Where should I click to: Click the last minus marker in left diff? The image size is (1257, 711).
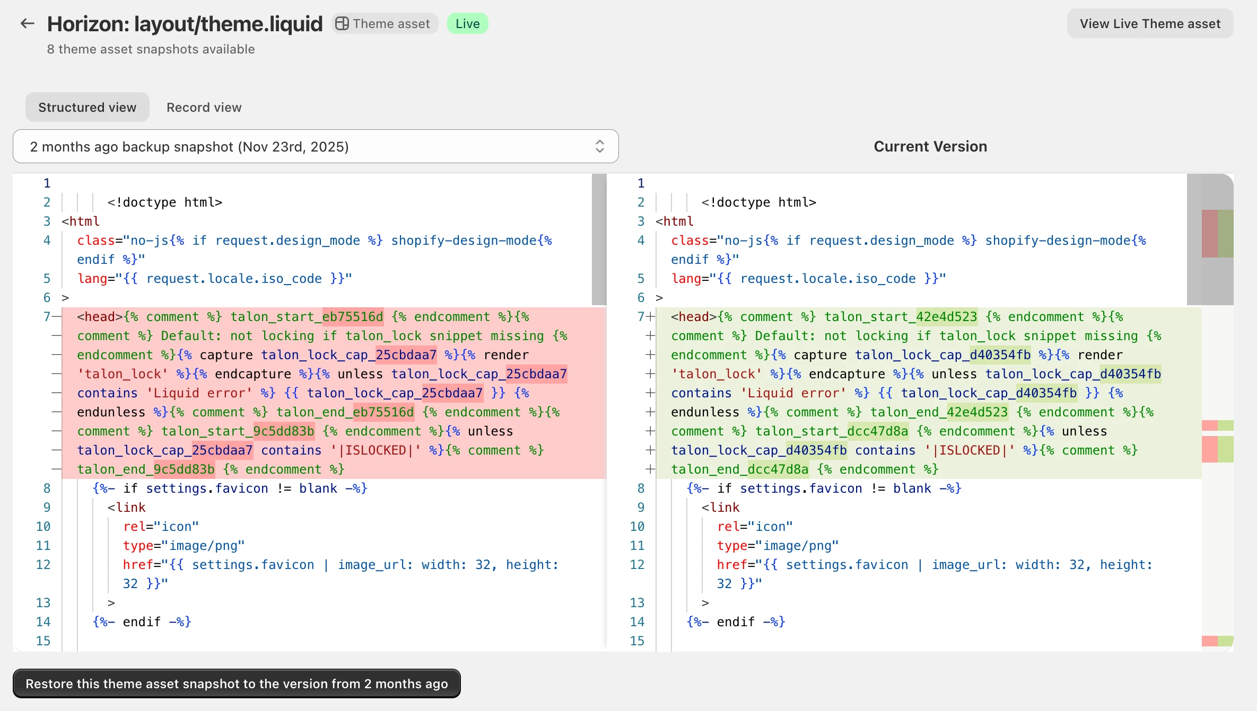[x=57, y=469]
